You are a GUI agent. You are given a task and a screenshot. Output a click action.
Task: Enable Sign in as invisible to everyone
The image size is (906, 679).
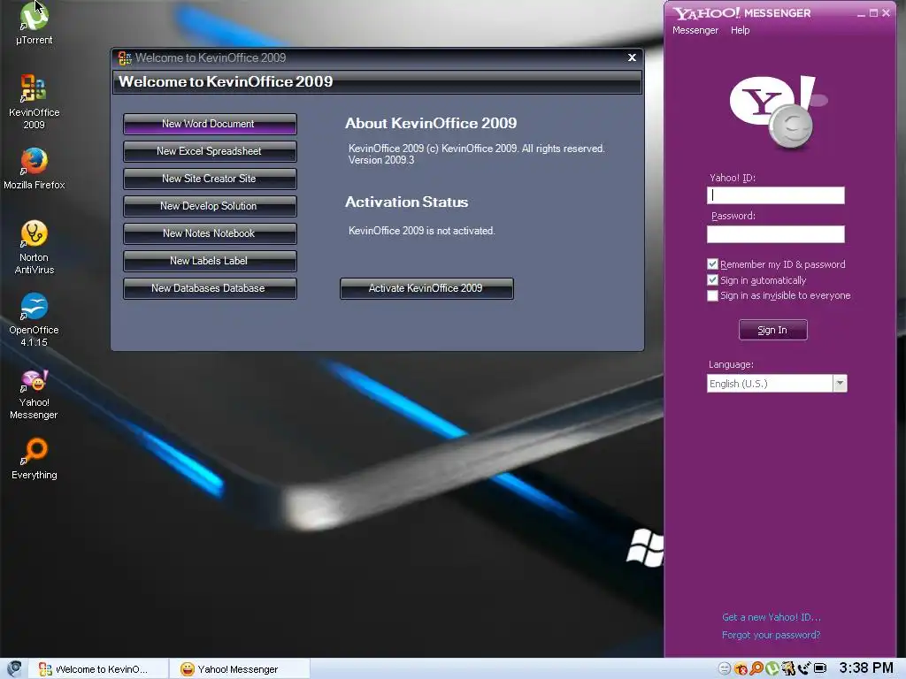(712, 295)
